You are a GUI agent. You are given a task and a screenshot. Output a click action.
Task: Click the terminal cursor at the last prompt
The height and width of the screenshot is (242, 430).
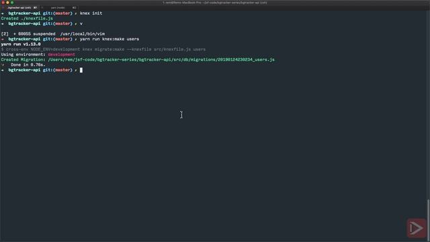81,70
